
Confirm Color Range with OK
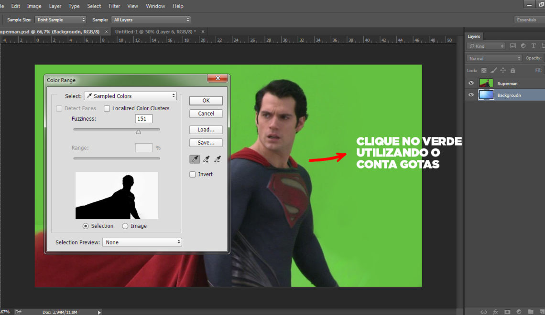pyautogui.click(x=206, y=101)
